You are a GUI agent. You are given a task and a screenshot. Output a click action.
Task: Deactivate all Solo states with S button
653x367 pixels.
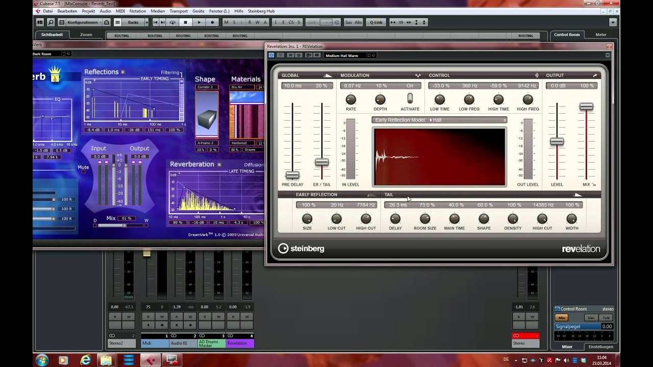(234, 22)
